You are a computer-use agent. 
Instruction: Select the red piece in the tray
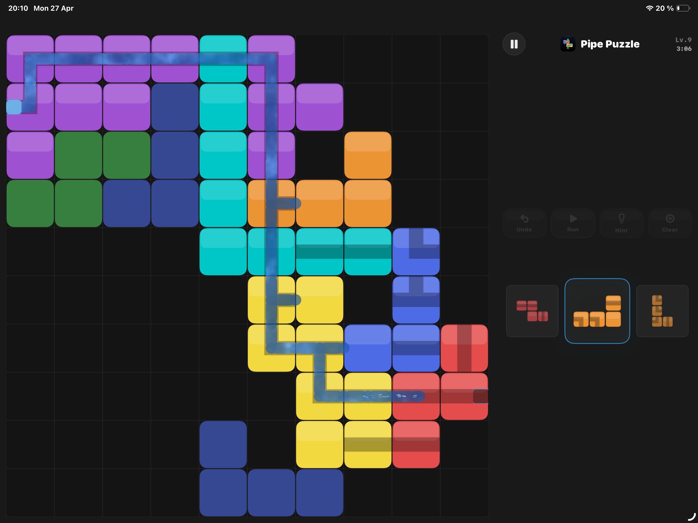(532, 311)
